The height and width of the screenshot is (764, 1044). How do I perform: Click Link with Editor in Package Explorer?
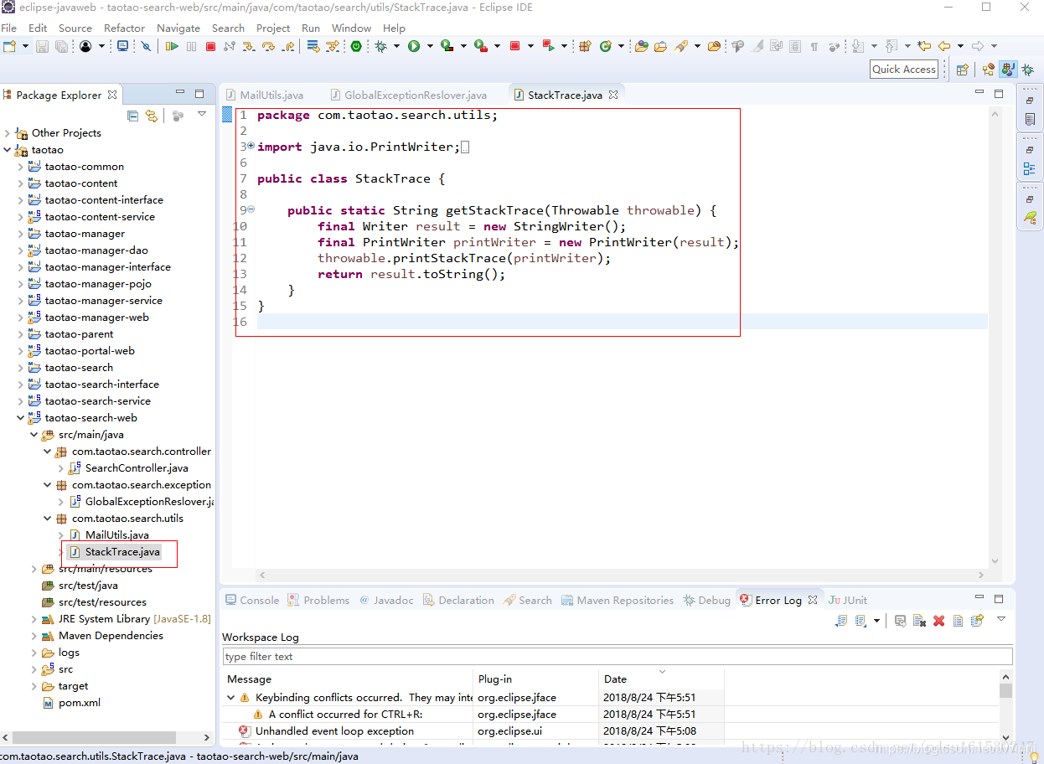152,116
